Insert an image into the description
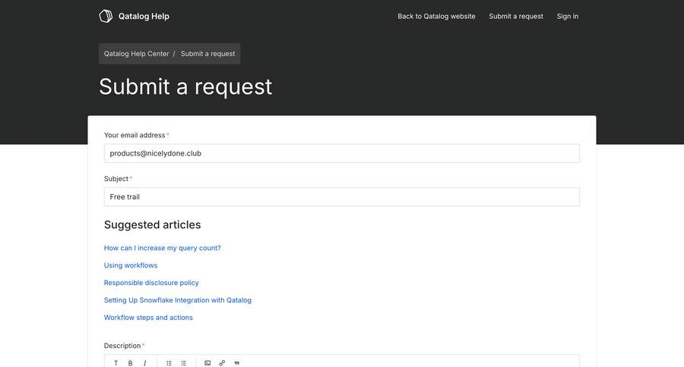This screenshot has height=367, width=684. click(x=207, y=362)
